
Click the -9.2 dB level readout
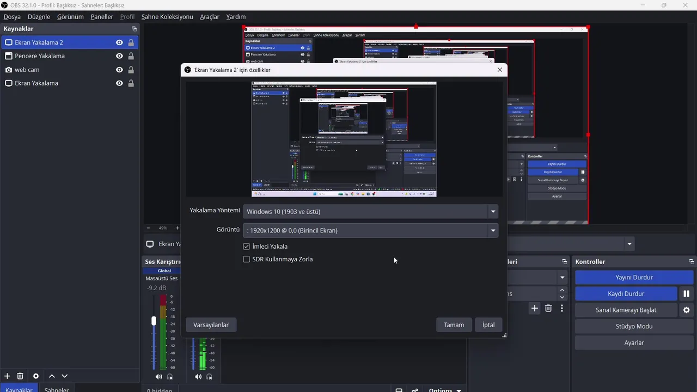click(x=157, y=288)
